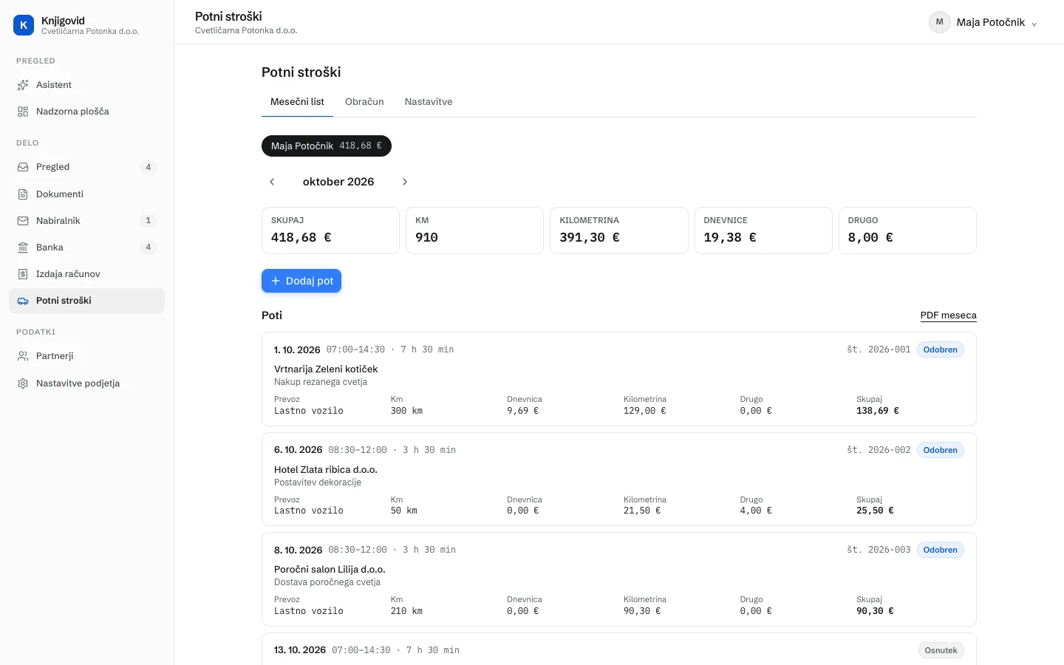Click the Dokumenti file icon
The width and height of the screenshot is (1064, 665).
pos(23,194)
